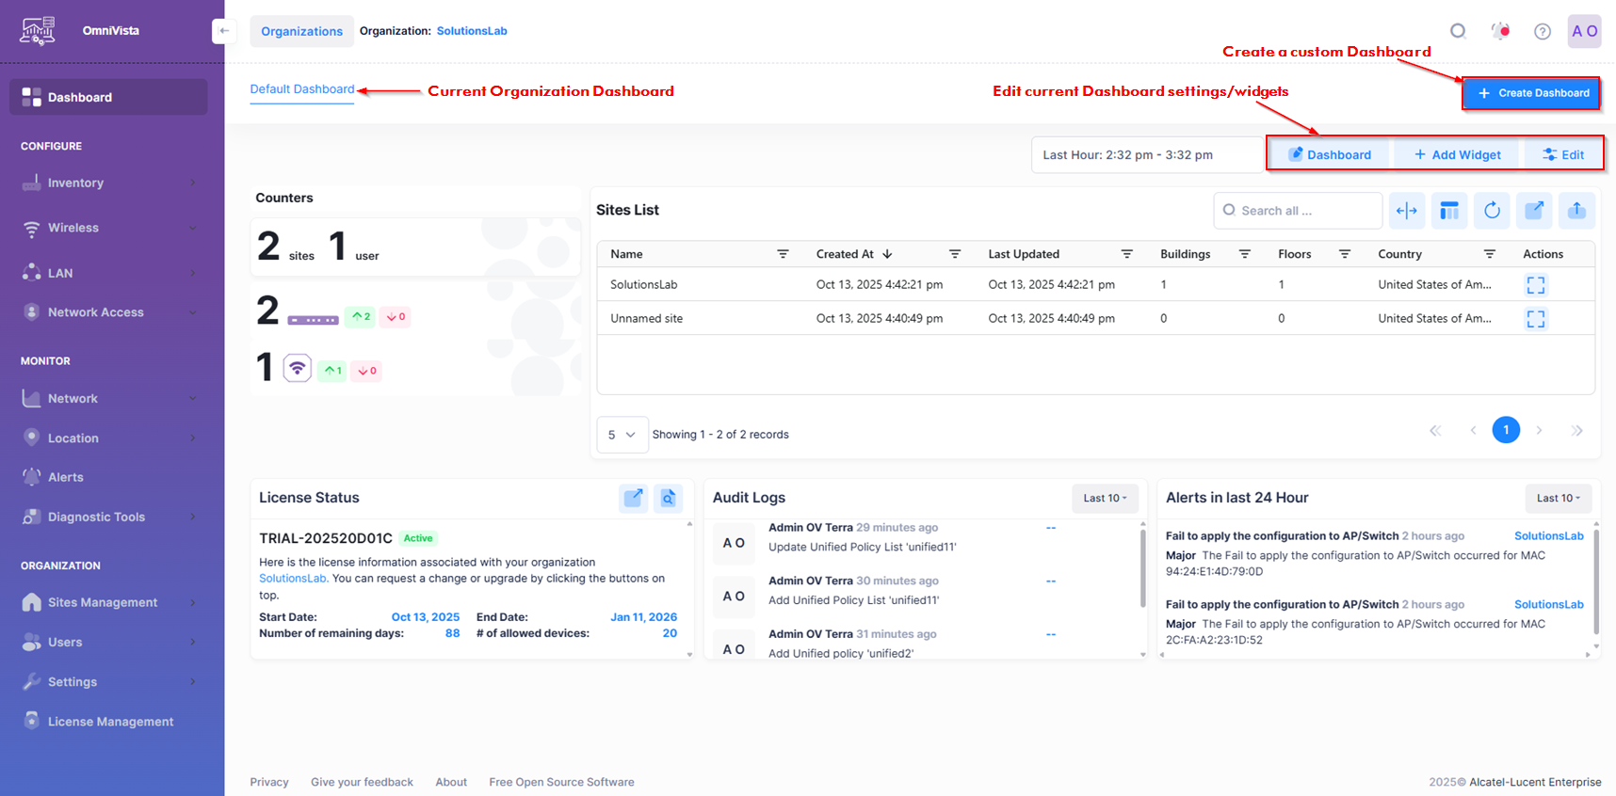Select the Default Dashboard tab

[301, 89]
